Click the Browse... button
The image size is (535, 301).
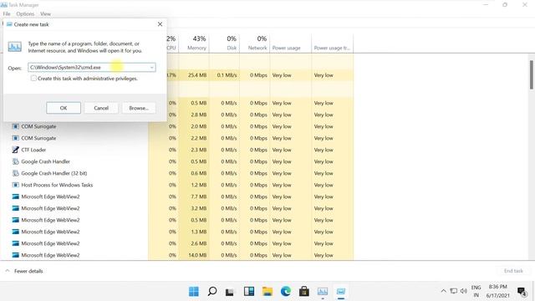coord(139,108)
